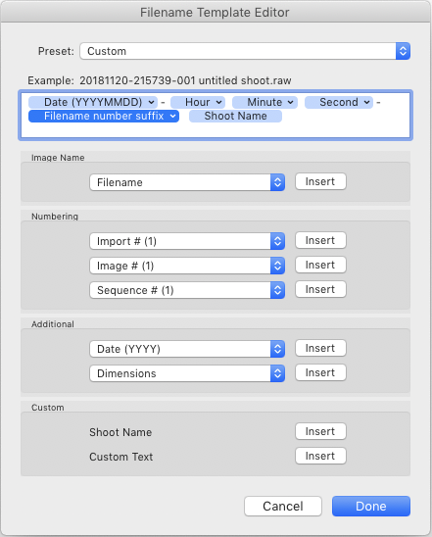Open the Filename number suffix token menu

(x=172, y=116)
